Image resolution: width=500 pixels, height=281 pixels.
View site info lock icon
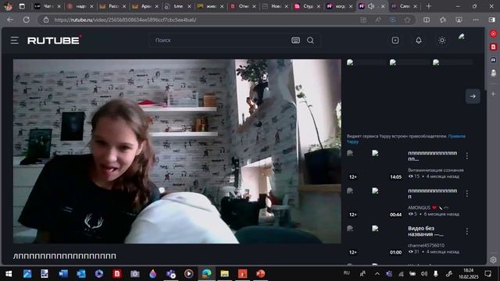(x=46, y=20)
